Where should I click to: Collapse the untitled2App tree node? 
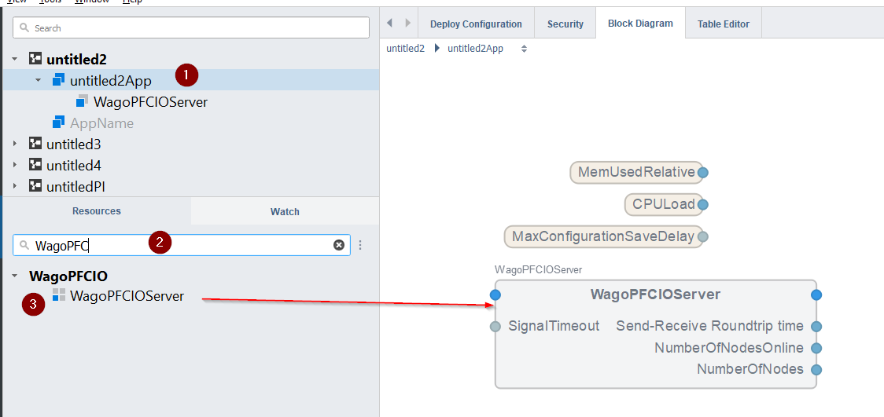(x=39, y=80)
